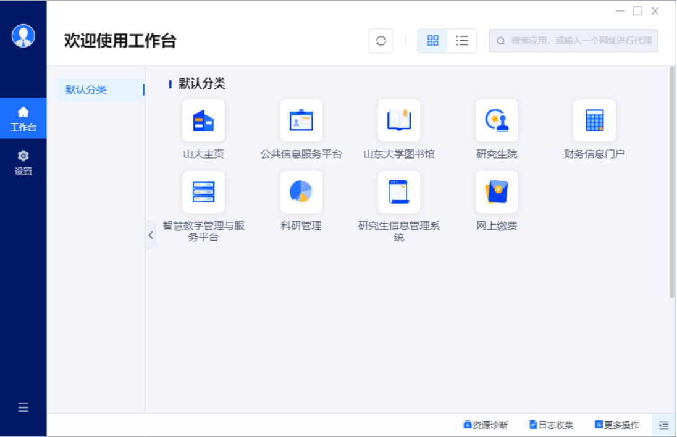Focus the 搜索应用 search field
This screenshot has height=437, width=677.
tap(573, 41)
